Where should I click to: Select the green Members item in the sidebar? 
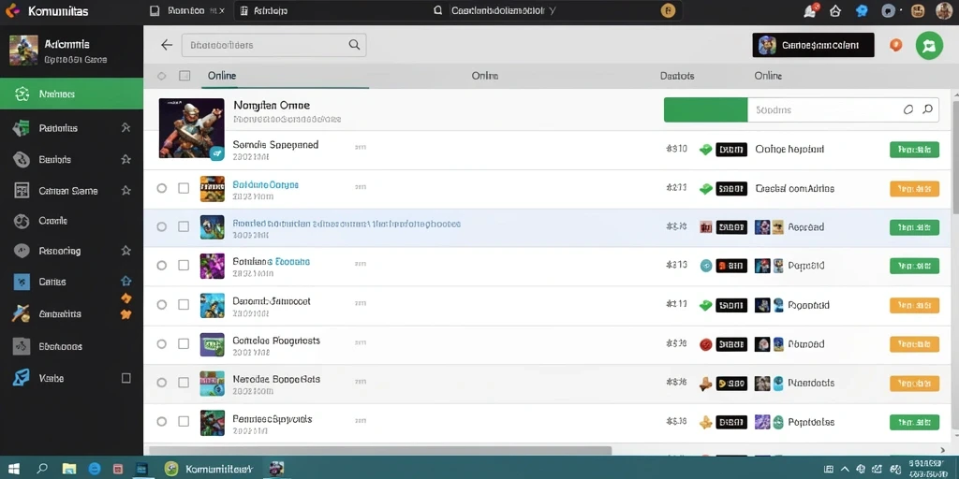click(71, 94)
